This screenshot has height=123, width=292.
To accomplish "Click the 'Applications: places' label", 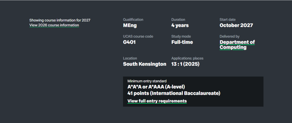I will pyautogui.click(x=187, y=58).
